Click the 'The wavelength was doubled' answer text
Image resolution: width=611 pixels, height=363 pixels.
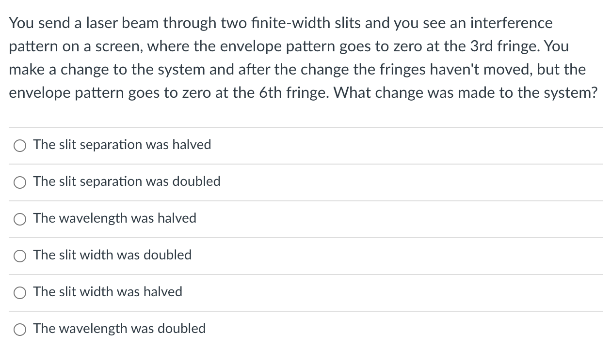[119, 329]
